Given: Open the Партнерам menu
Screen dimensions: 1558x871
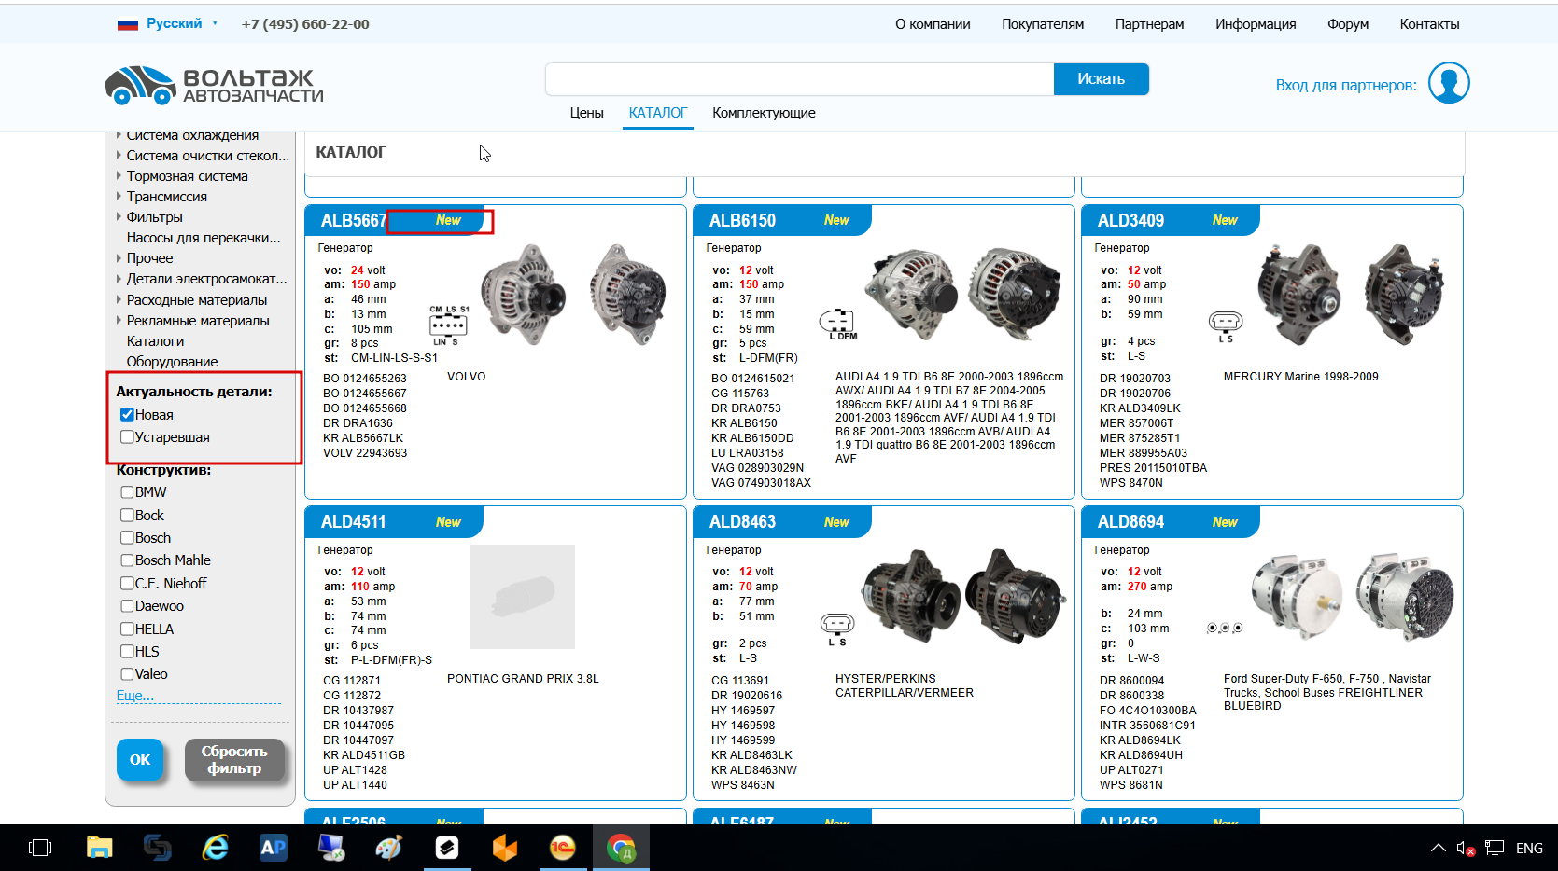Looking at the screenshot, I should pos(1149,24).
